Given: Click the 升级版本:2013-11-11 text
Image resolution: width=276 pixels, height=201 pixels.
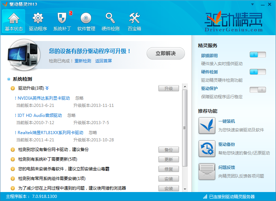Looking at the screenshot, I should click(x=93, y=105).
